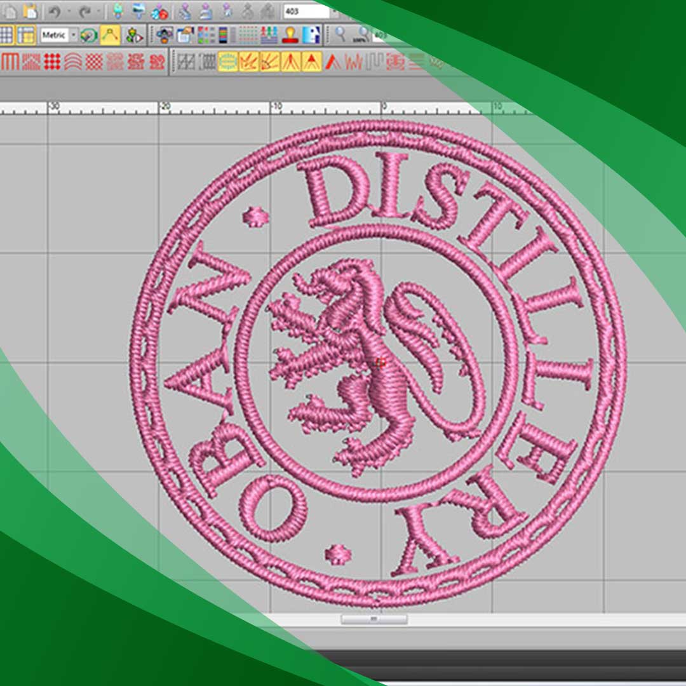The image size is (686, 686).
Task: Open the Metric units dropdown
Action: pos(74,35)
